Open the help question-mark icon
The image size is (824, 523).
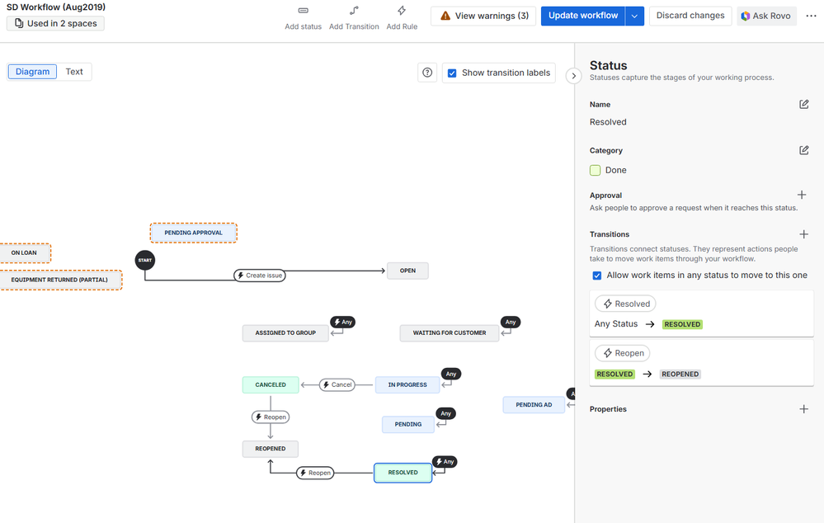pyautogui.click(x=426, y=73)
